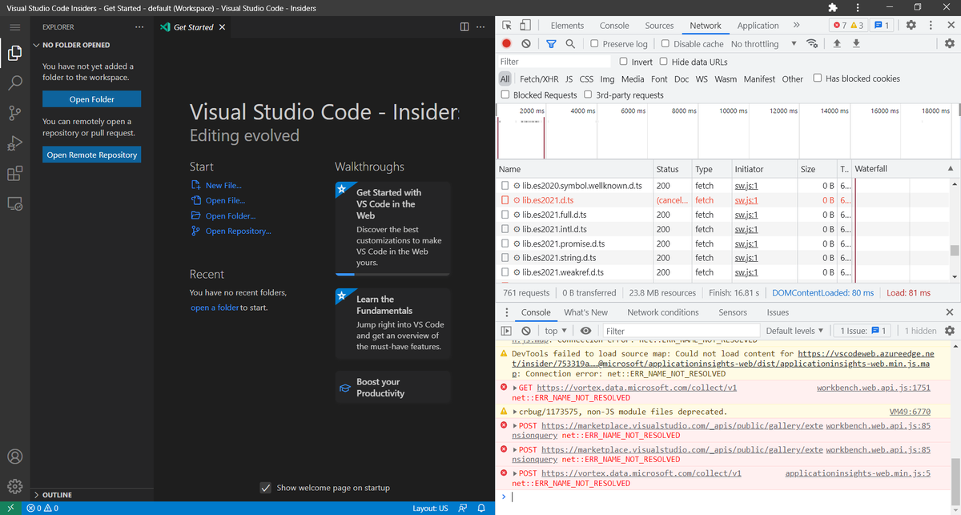Screen dimensions: 961x515
Task: Toggle the Invert filter checkbox
Action: 624,62
